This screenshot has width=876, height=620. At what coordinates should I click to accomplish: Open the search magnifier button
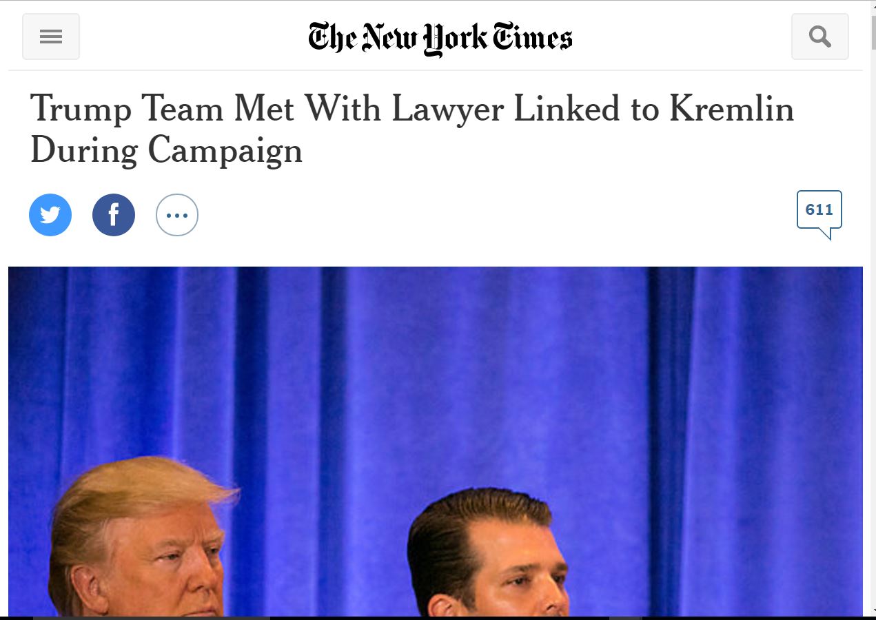[x=819, y=37]
